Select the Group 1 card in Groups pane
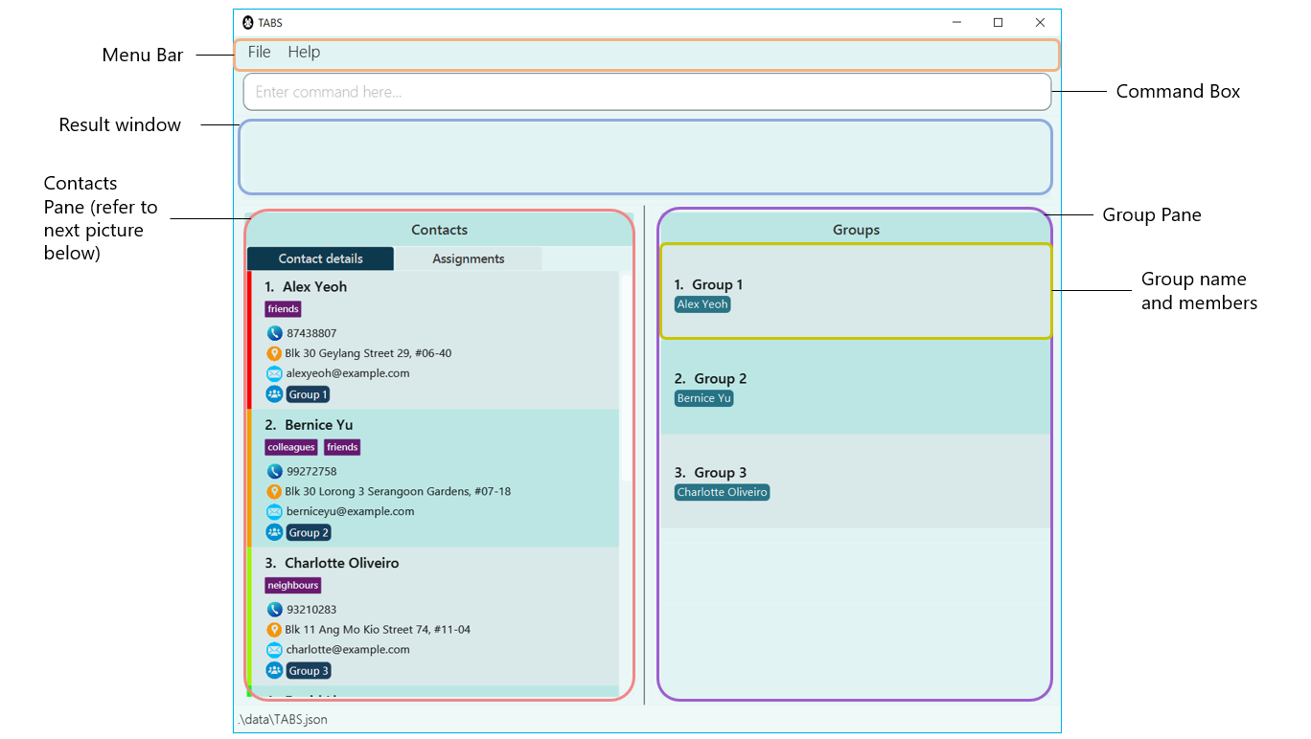The image size is (1311, 739). click(856, 292)
